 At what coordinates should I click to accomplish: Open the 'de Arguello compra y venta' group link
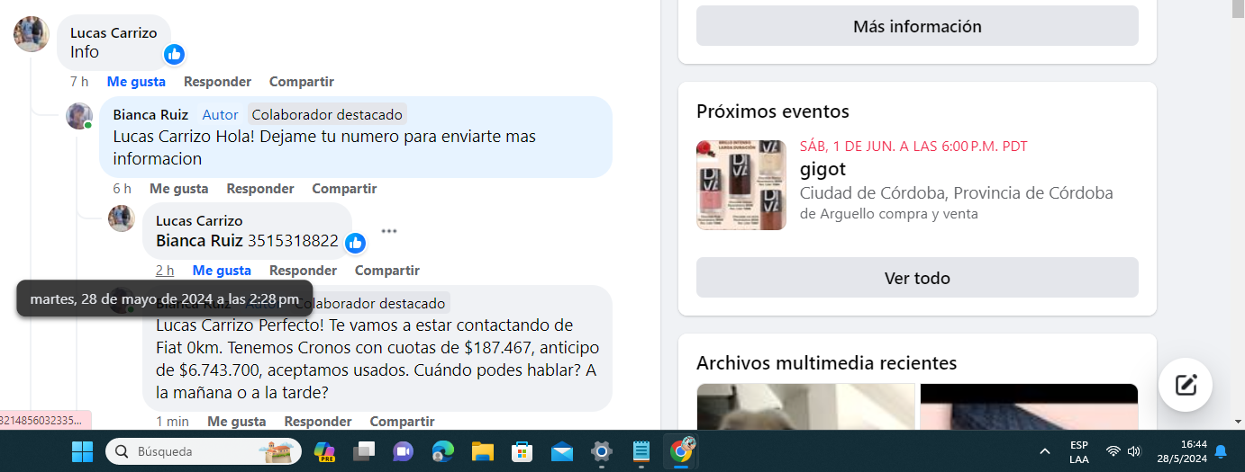(888, 214)
